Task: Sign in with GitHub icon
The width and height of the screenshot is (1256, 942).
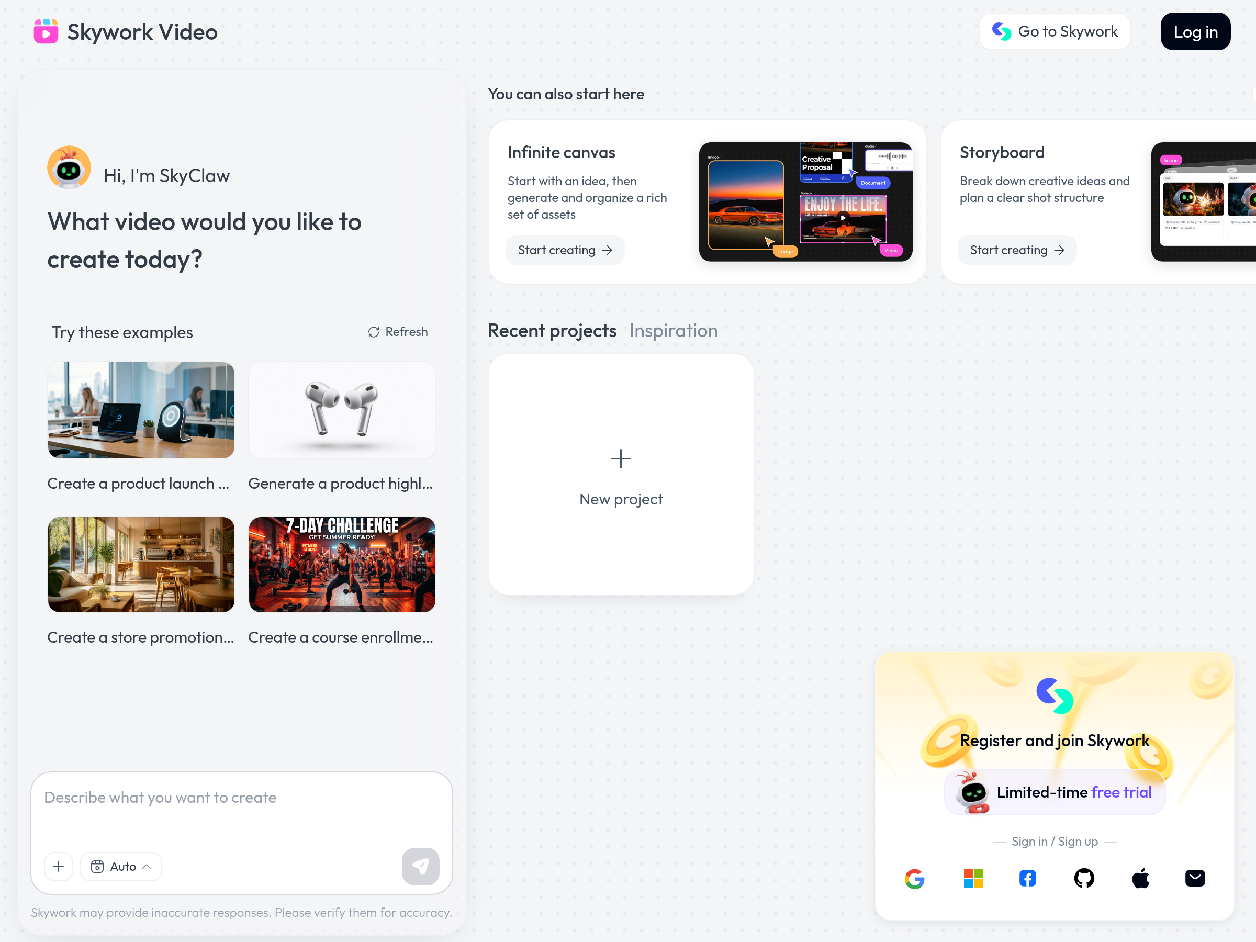Action: pos(1084,878)
